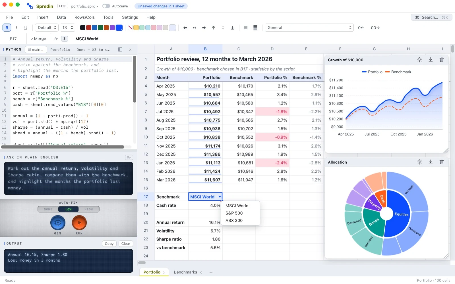Apply italic formatting
Image resolution: width=455 pixels, height=284 pixels.
[x=16, y=28]
